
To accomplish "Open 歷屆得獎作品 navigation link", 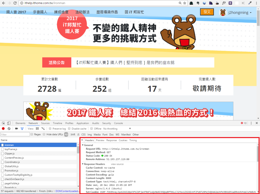I will 107,12.
